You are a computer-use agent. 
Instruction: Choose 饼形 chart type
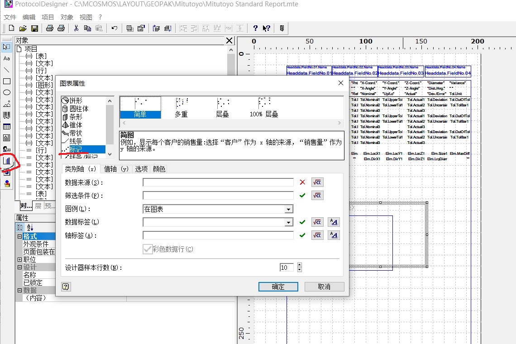pos(72,100)
